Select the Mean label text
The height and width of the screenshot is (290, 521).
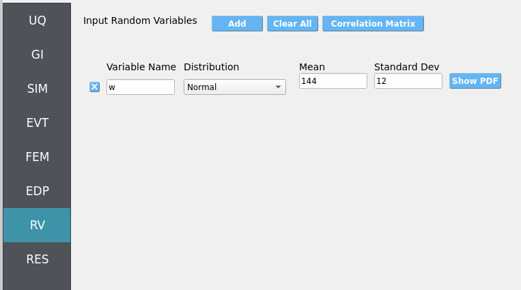point(311,67)
